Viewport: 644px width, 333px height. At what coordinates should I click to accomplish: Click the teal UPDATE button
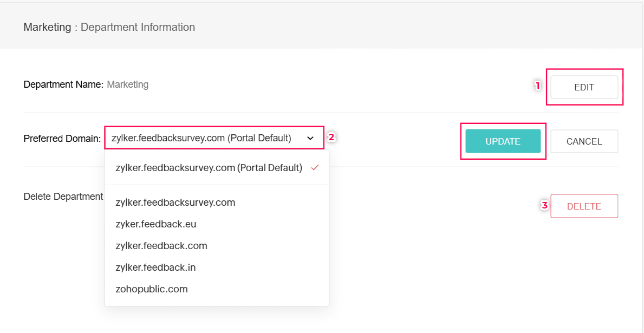click(503, 141)
